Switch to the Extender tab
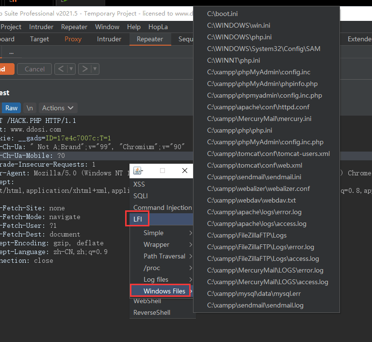Image resolution: width=372 pixels, height=342 pixels. (359, 39)
